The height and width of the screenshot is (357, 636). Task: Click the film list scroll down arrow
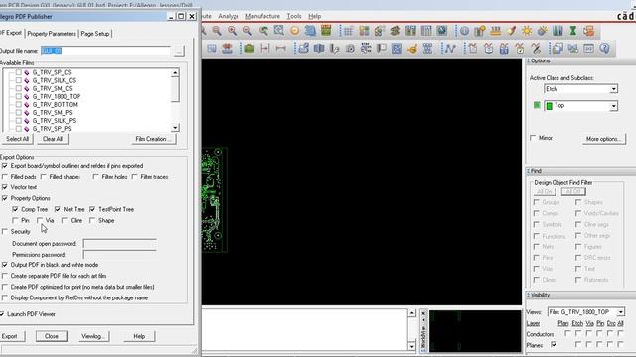pyautogui.click(x=175, y=128)
